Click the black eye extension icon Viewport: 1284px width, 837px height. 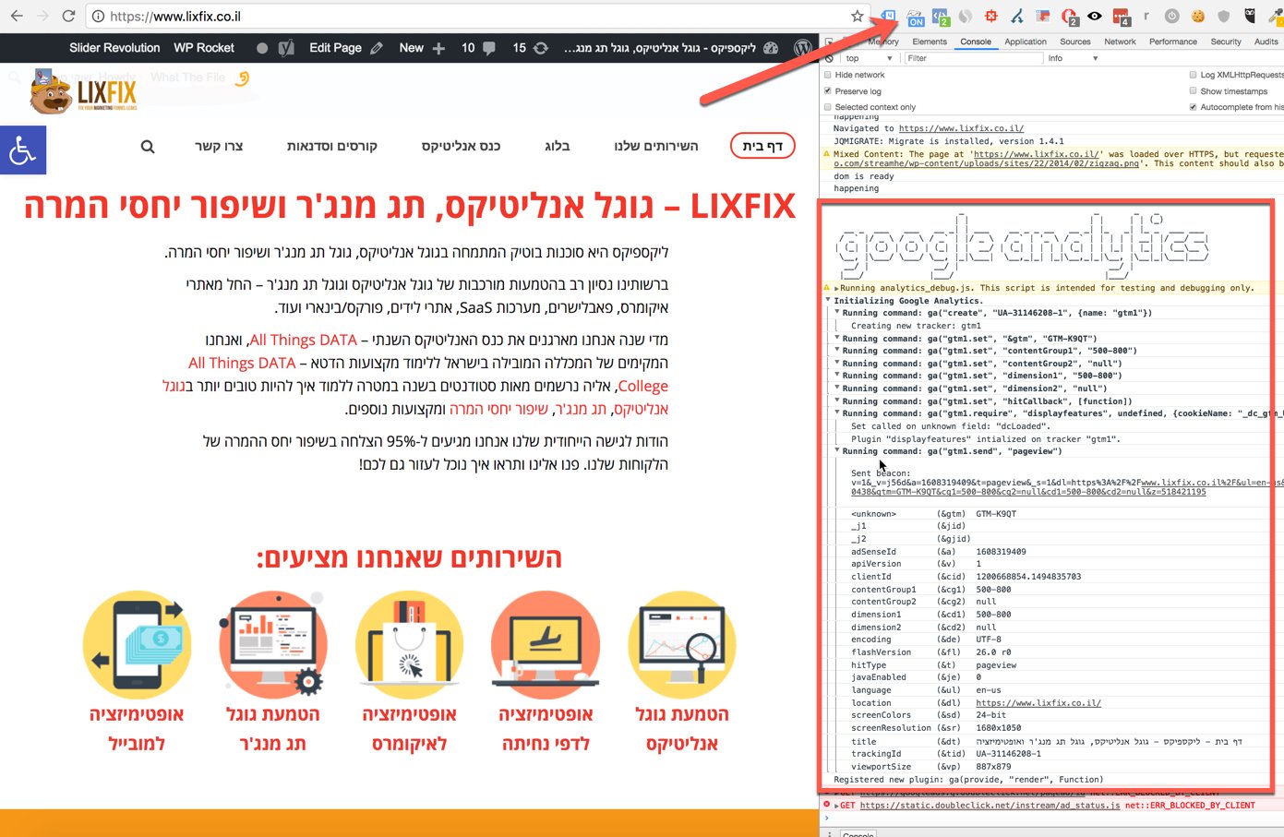(x=1095, y=17)
